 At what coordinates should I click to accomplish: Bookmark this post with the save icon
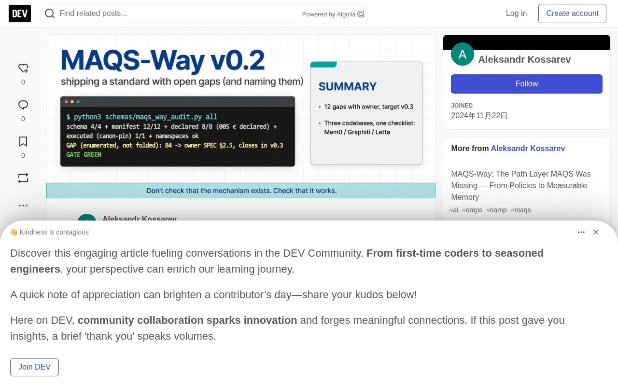[23, 141]
